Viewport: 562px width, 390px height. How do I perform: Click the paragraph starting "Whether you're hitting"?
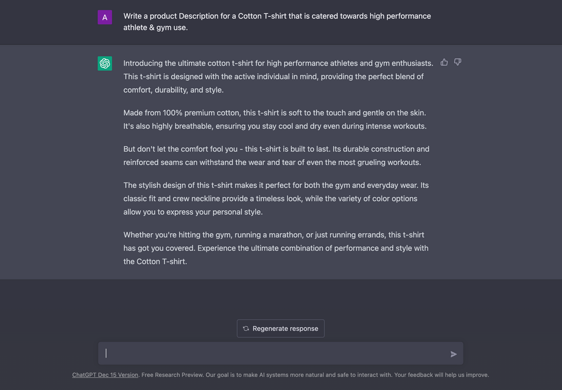tap(276, 248)
